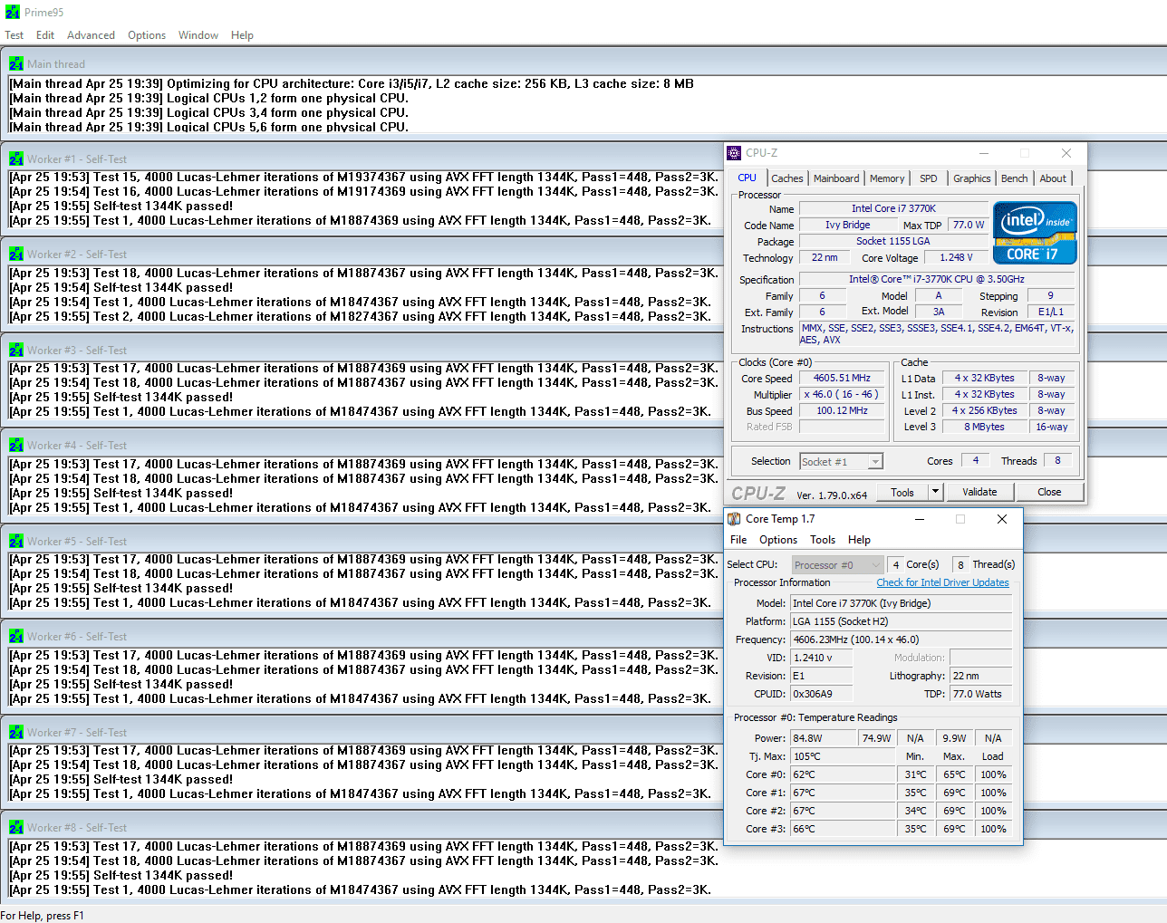This screenshot has width=1167, height=923.
Task: Switch to the Bench tab in CPU-Z
Action: 1015,178
